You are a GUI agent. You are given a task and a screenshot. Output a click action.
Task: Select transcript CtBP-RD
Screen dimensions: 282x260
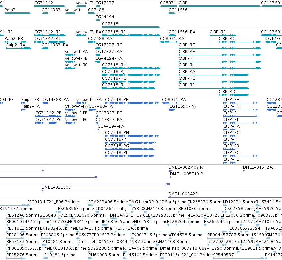227,92
